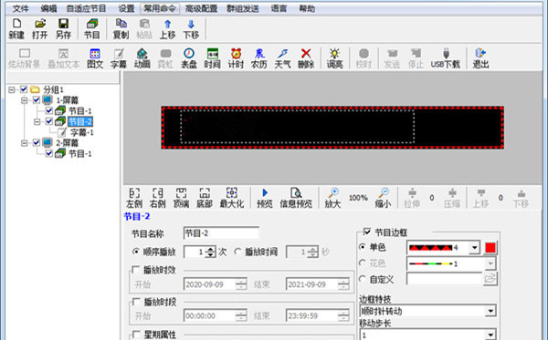This screenshot has width=548, height=340.
Task: Uncheck the 节目边框 checkbox
Action: coord(367,232)
